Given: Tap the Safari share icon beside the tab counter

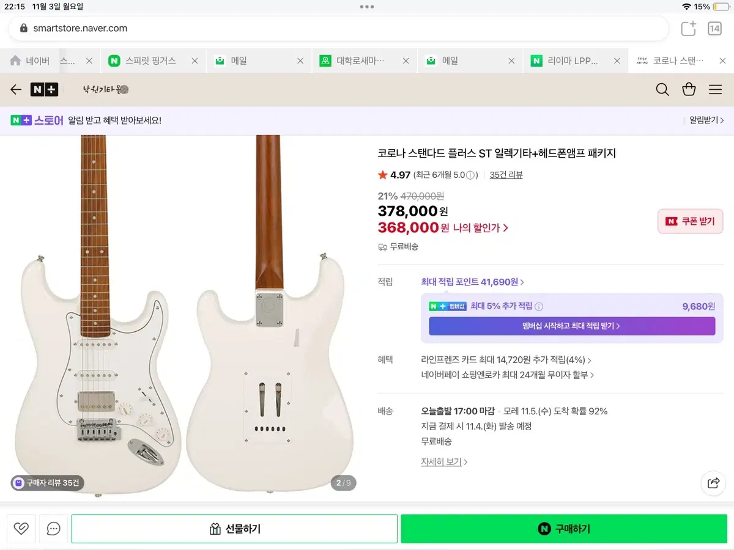Looking at the screenshot, I should pyautogui.click(x=688, y=28).
